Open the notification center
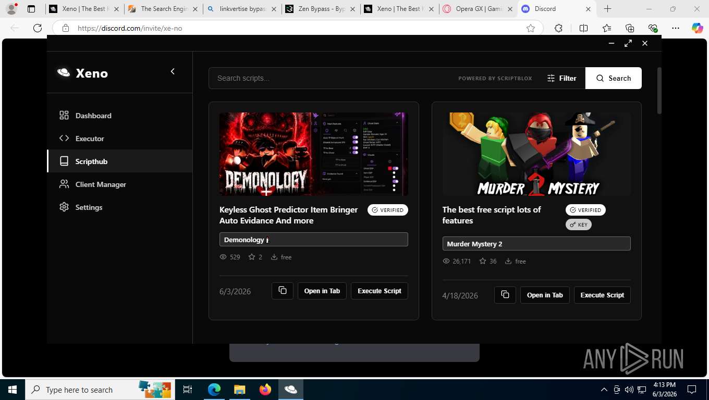The height and width of the screenshot is (400, 709). pos(692,390)
